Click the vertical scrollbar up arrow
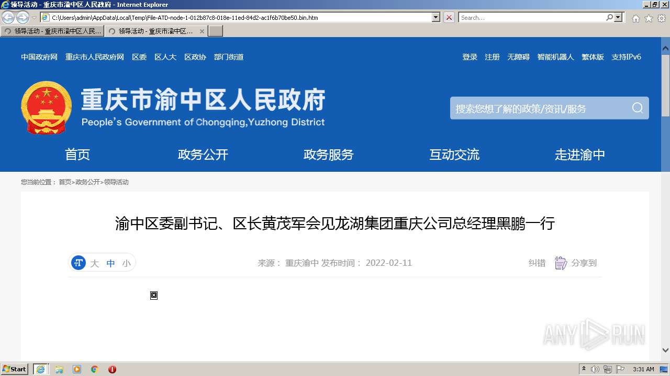670x376 pixels. click(x=665, y=48)
